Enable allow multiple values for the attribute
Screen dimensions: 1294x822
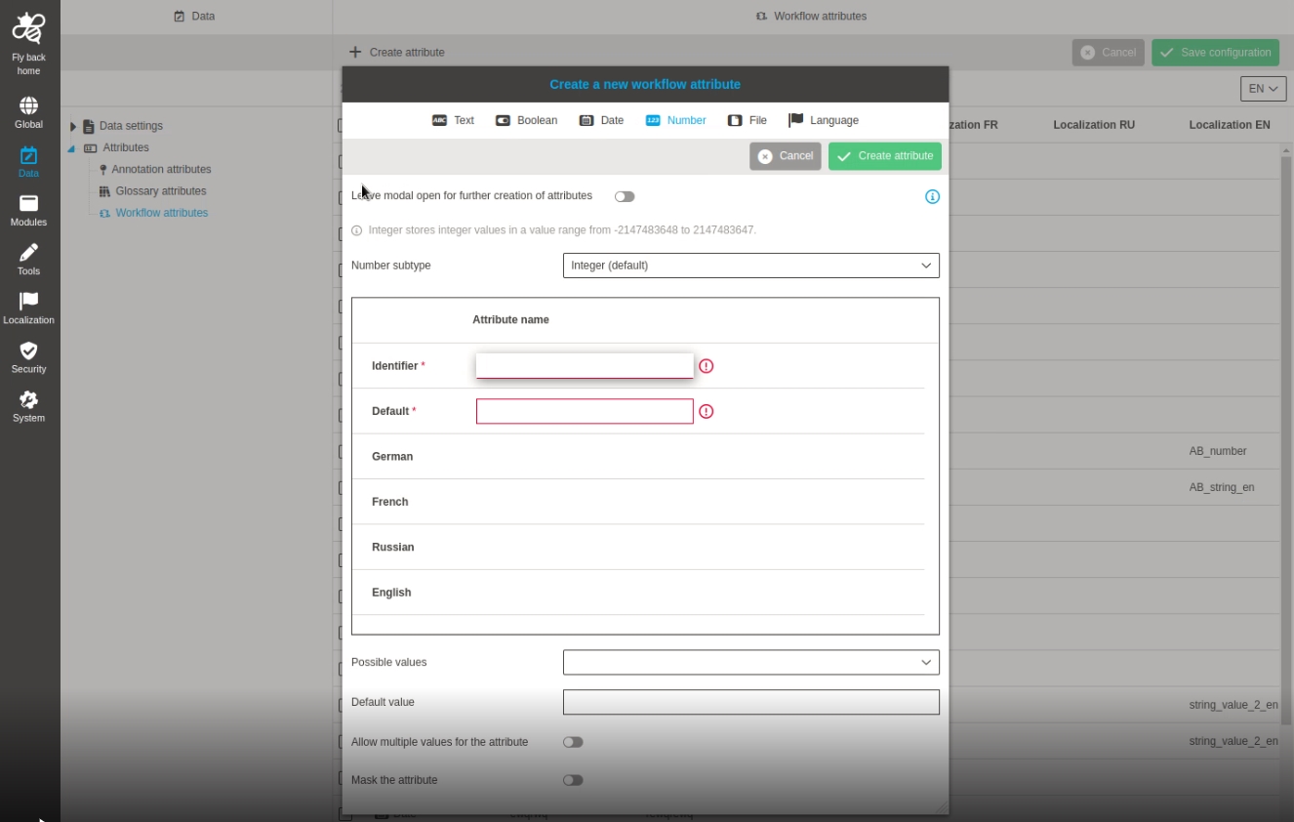573,742
